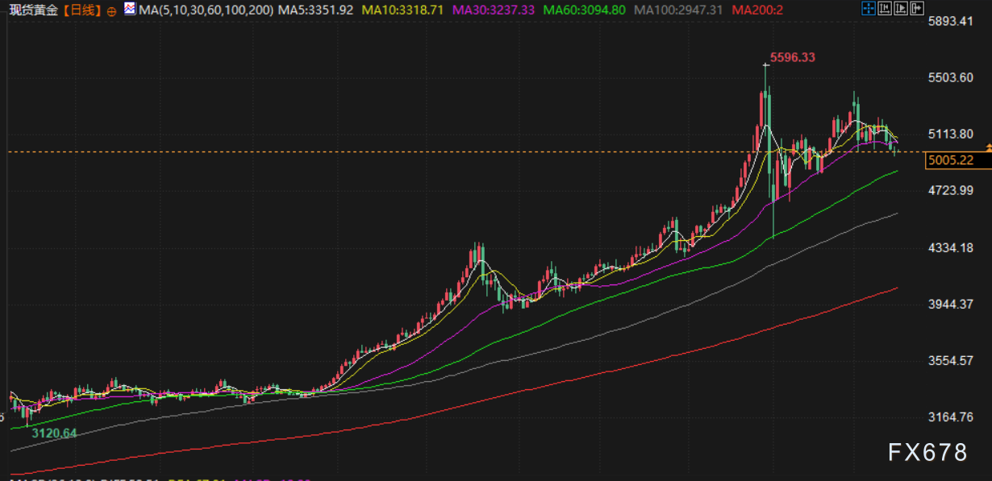Click the jump-to-start chart icon
The height and width of the screenshot is (481, 992).
tap(885, 9)
